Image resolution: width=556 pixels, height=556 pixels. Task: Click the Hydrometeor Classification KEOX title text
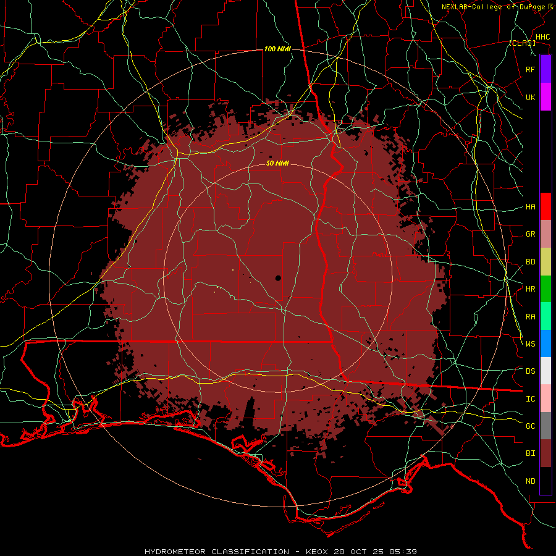tap(280, 552)
